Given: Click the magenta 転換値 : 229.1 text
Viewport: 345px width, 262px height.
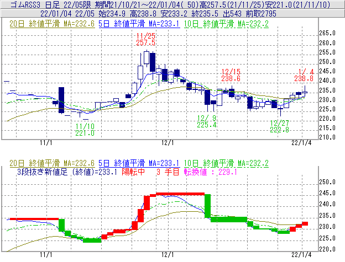Looking at the screenshot, I should (x=211, y=172).
